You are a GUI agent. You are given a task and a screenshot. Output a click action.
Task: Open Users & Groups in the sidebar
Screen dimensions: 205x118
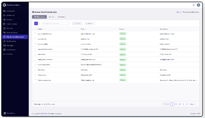12,32
